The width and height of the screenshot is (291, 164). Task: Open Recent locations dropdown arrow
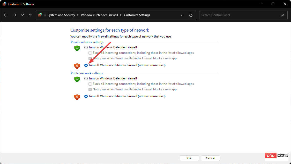pos(23,15)
